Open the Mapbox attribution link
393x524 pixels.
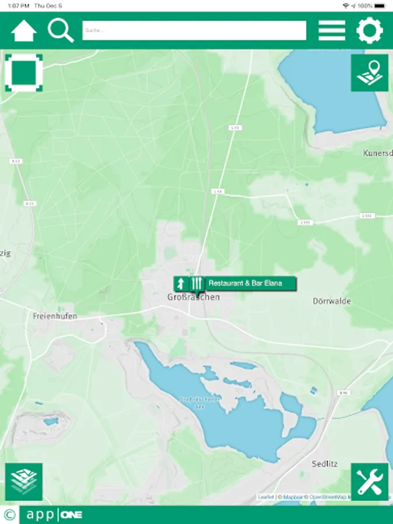pos(293,497)
